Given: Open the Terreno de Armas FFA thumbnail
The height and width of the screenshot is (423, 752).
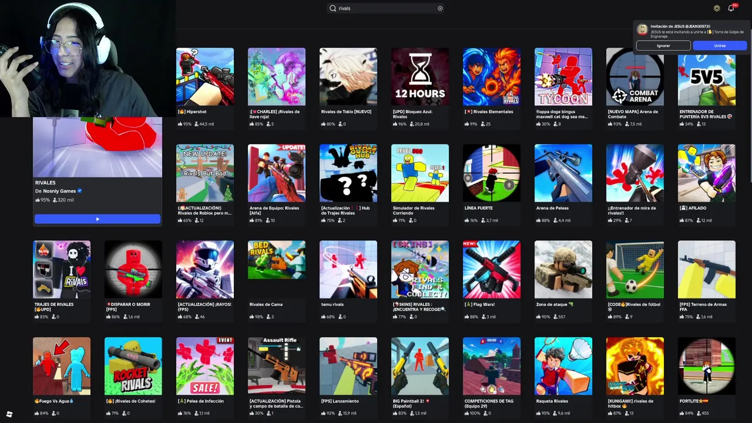Looking at the screenshot, I should [707, 270].
